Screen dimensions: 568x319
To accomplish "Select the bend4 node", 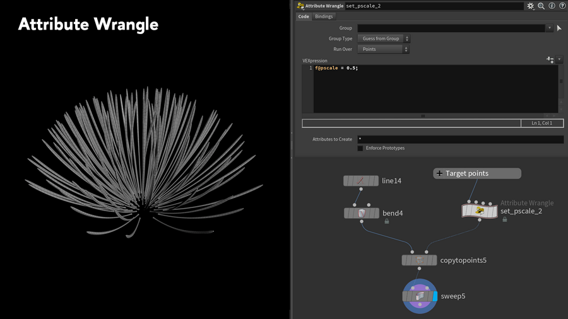I will 362,214.
